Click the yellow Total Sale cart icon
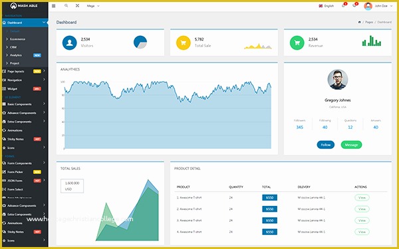The image size is (399, 249). [184, 42]
